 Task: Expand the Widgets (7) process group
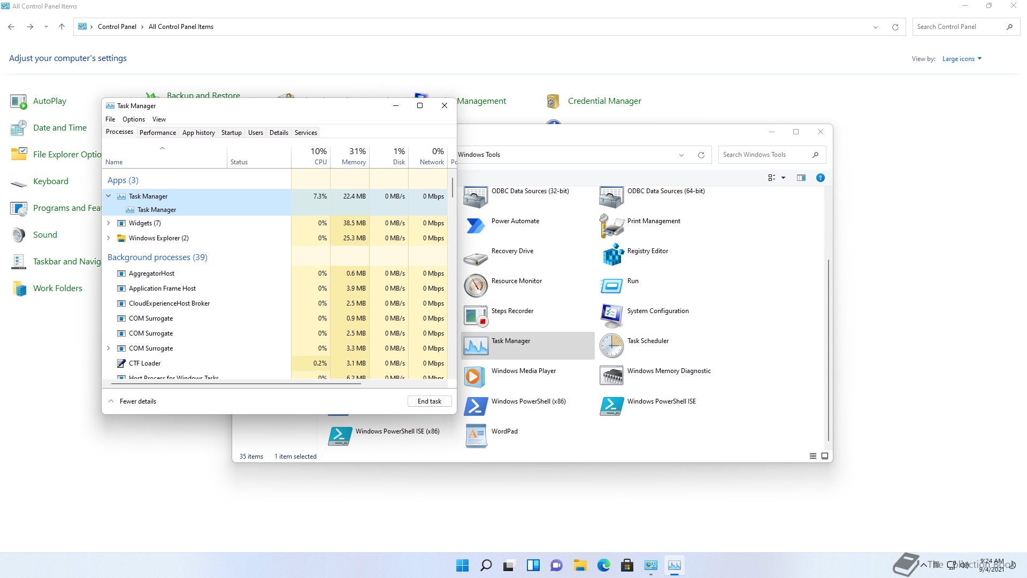(x=109, y=223)
